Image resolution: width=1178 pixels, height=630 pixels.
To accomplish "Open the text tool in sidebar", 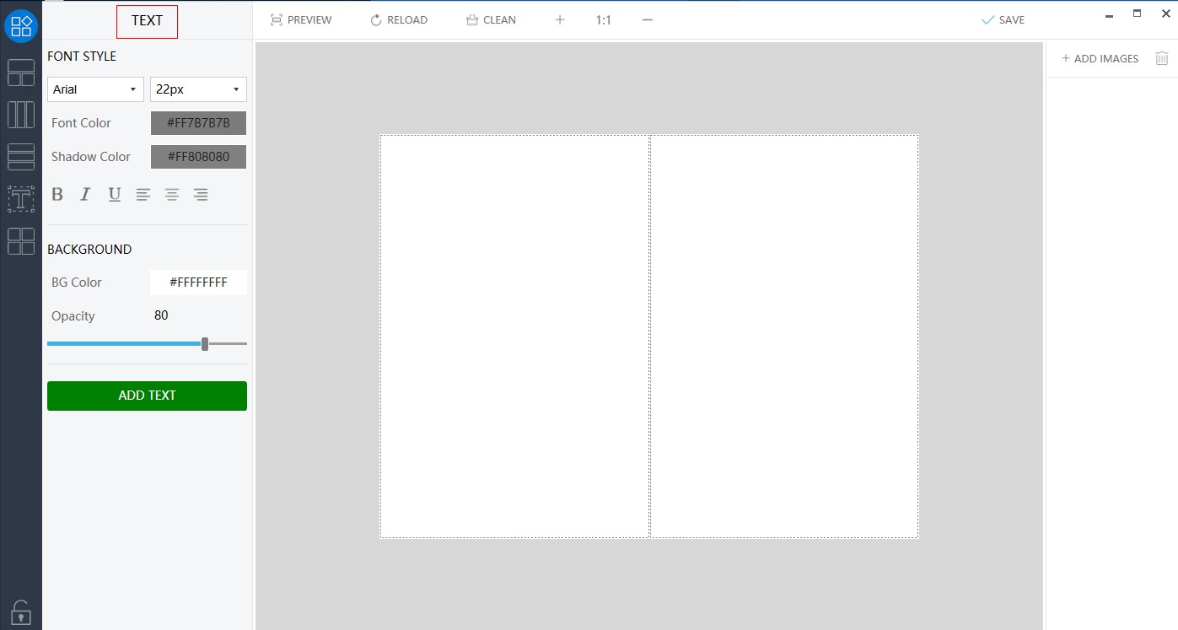I will (20, 199).
